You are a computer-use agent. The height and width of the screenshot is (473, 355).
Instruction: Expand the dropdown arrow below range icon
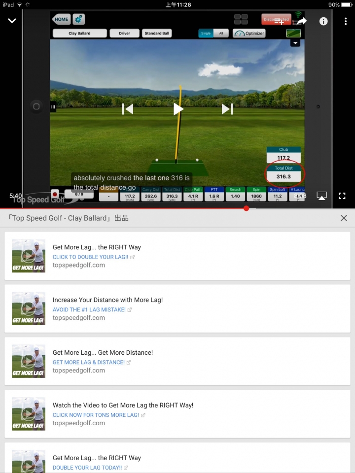(x=295, y=43)
